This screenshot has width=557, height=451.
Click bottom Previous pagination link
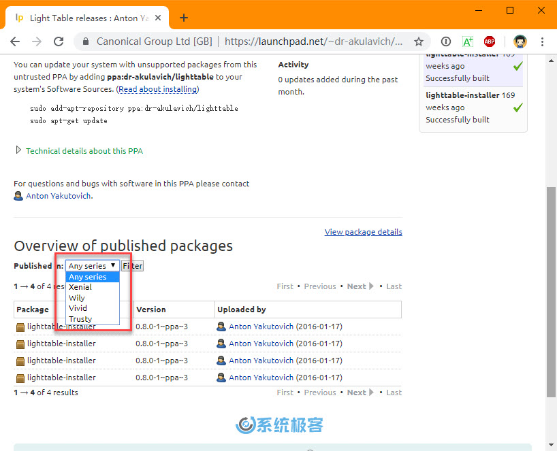[320, 392]
